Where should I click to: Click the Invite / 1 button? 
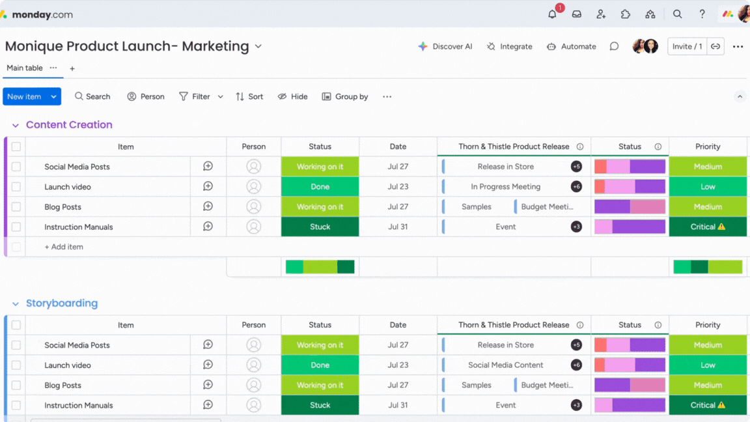click(687, 46)
